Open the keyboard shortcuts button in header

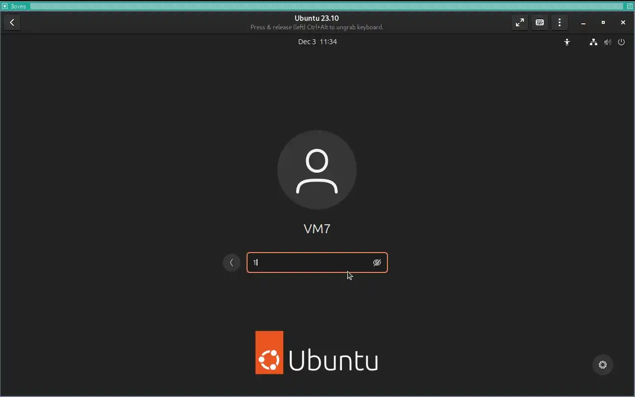tap(540, 22)
